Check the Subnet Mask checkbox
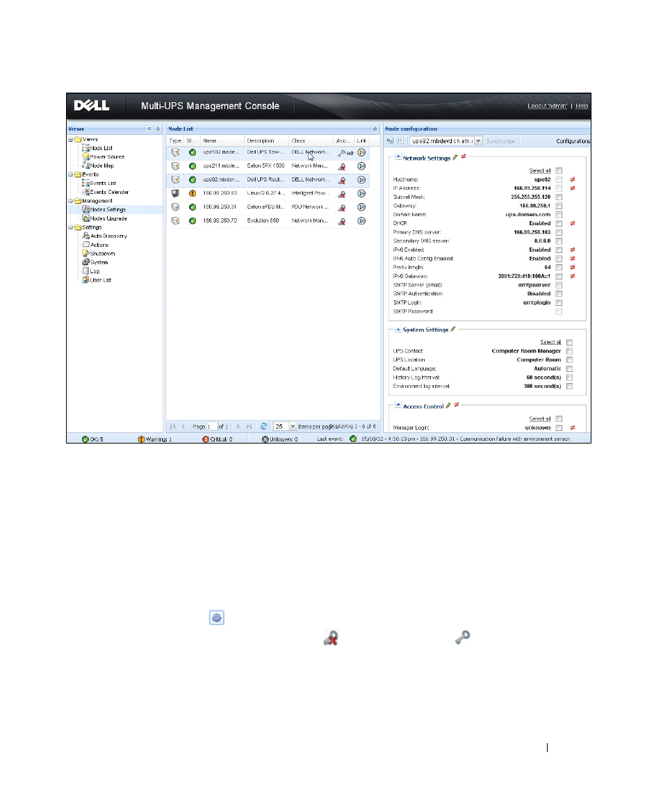 pyautogui.click(x=559, y=197)
